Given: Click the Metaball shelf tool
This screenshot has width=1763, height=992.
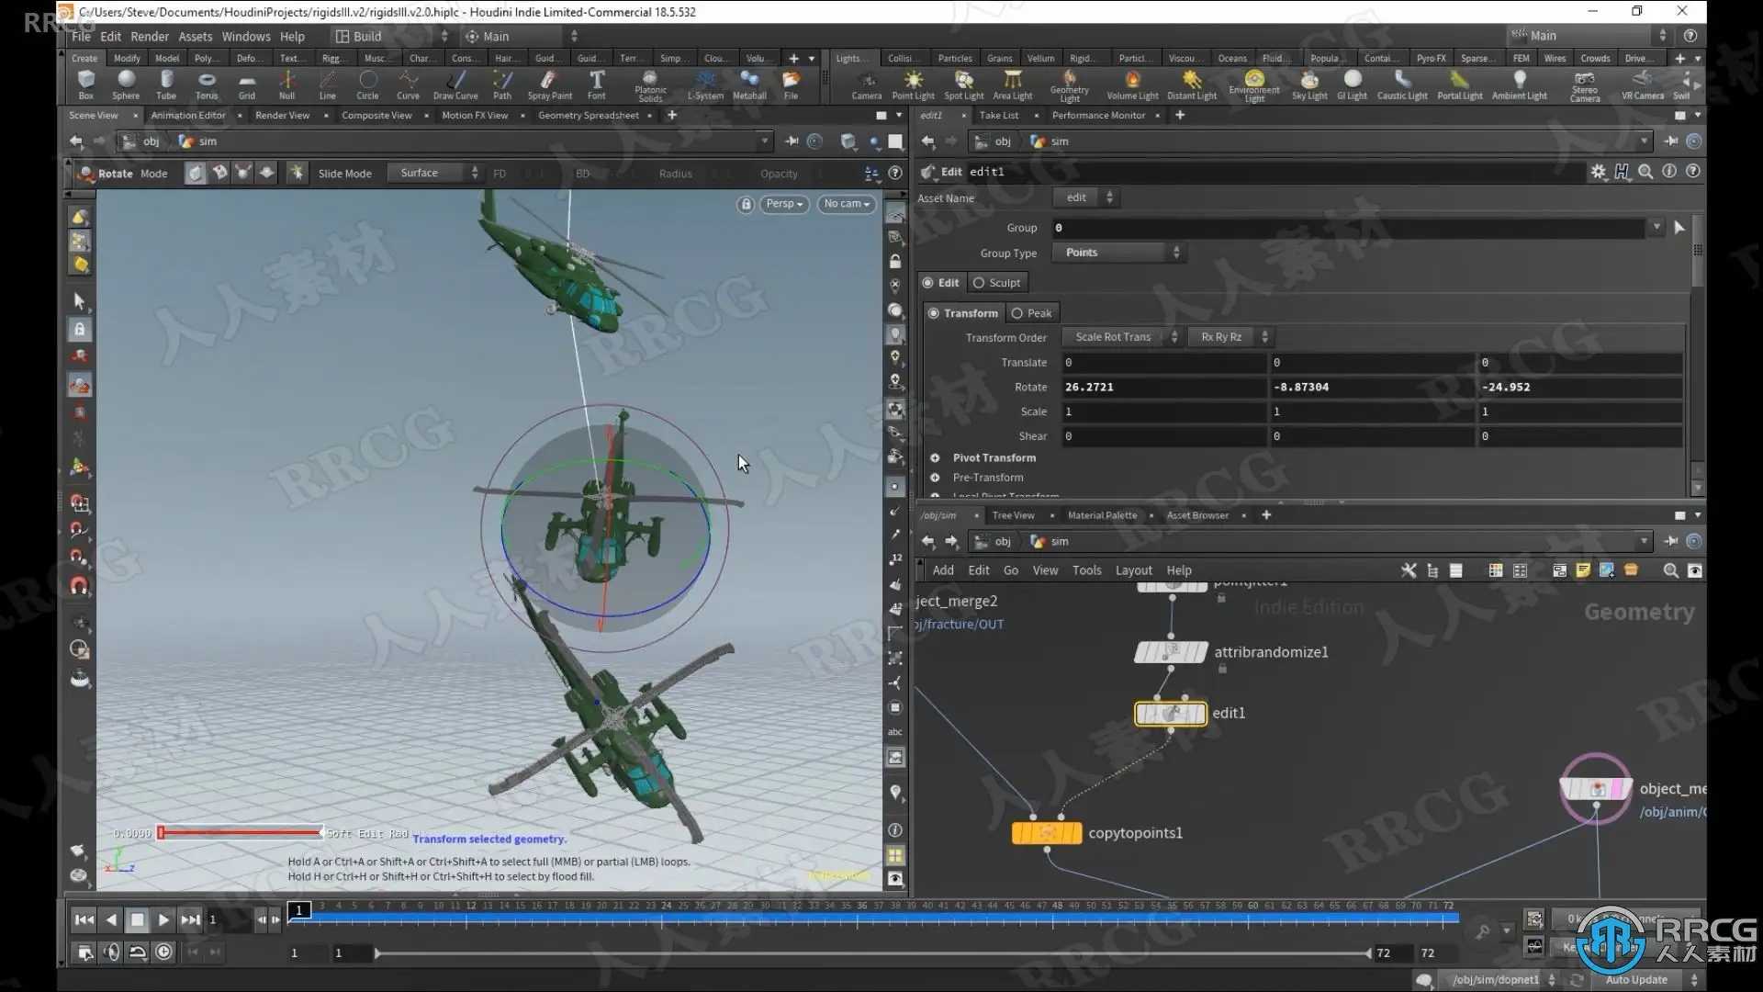Looking at the screenshot, I should [749, 84].
